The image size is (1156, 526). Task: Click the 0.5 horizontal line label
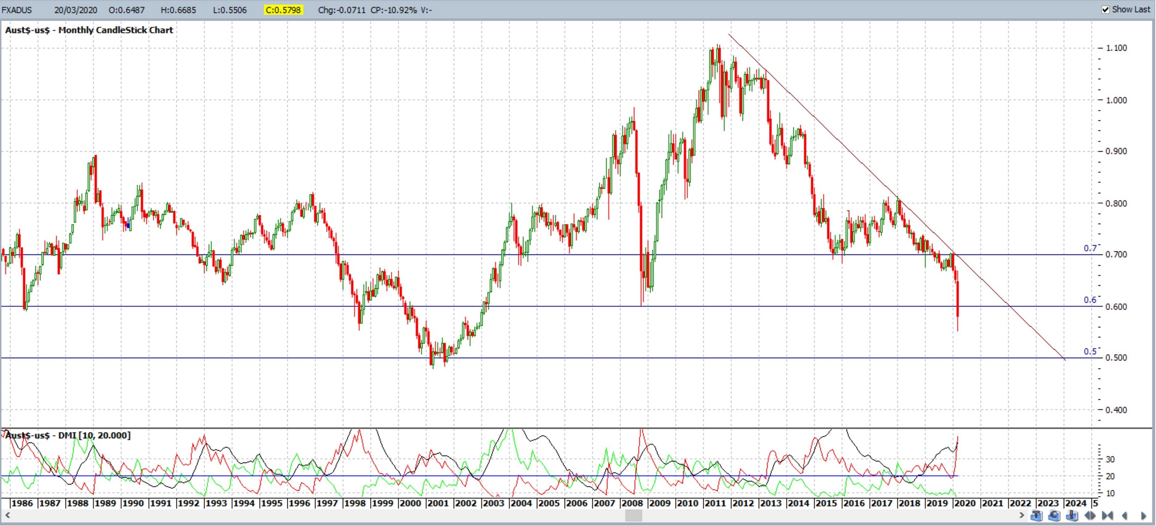click(1090, 352)
